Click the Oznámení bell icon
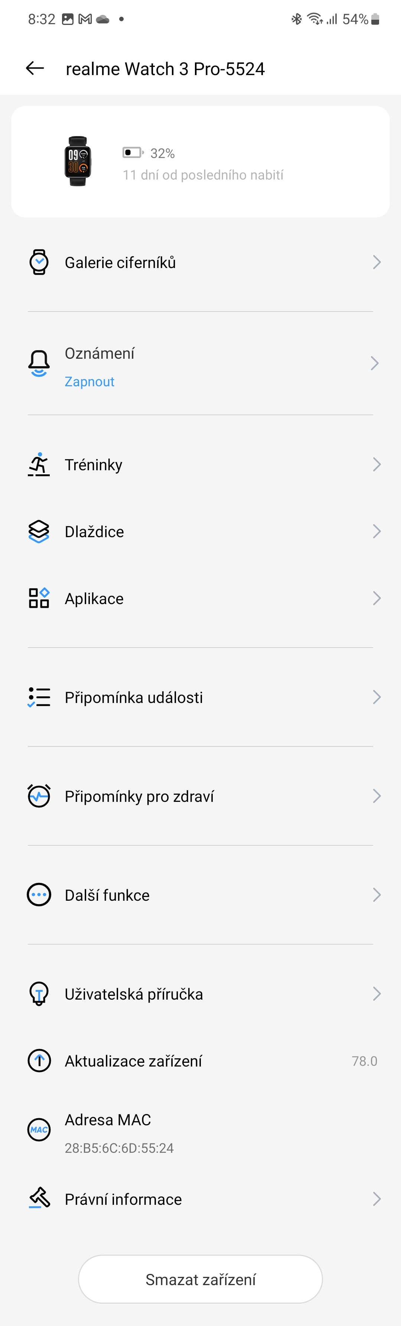Screen dimensions: 401x1326 tap(39, 363)
